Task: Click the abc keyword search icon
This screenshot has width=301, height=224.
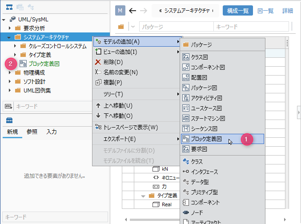Action: pyautogui.click(x=8, y=106)
